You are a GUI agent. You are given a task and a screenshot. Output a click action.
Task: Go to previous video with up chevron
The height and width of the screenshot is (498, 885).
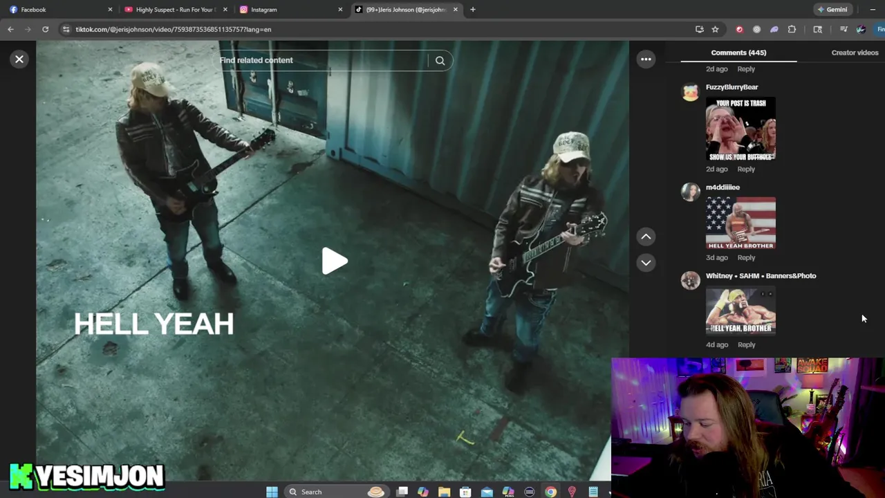646,237
